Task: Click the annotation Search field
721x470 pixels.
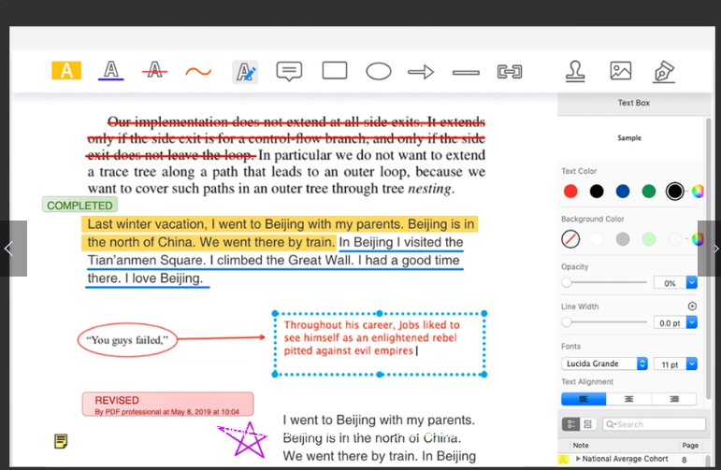Action: [x=654, y=424]
